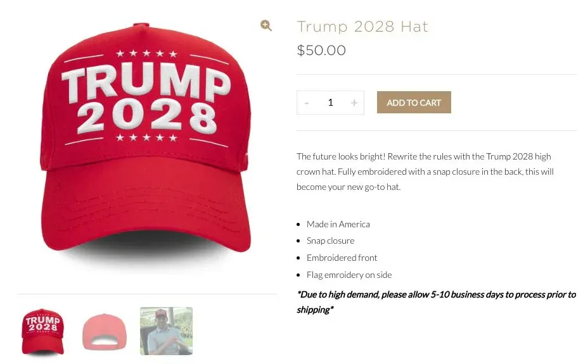Decrease quantity with the minus button

tap(307, 103)
